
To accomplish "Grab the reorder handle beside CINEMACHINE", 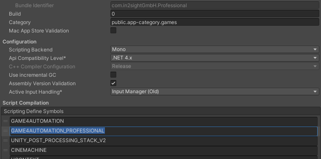I will (x=5, y=150).
